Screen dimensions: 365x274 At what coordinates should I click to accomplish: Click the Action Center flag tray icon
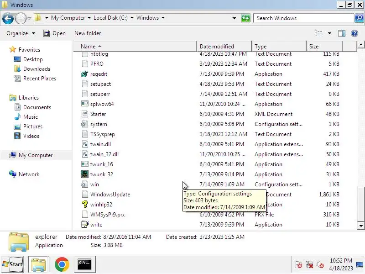298,265
